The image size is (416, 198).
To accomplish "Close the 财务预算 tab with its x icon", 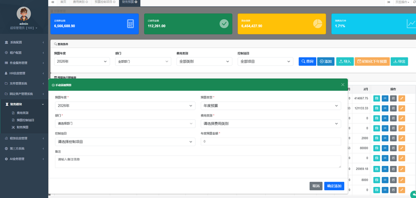I will pos(136,2).
